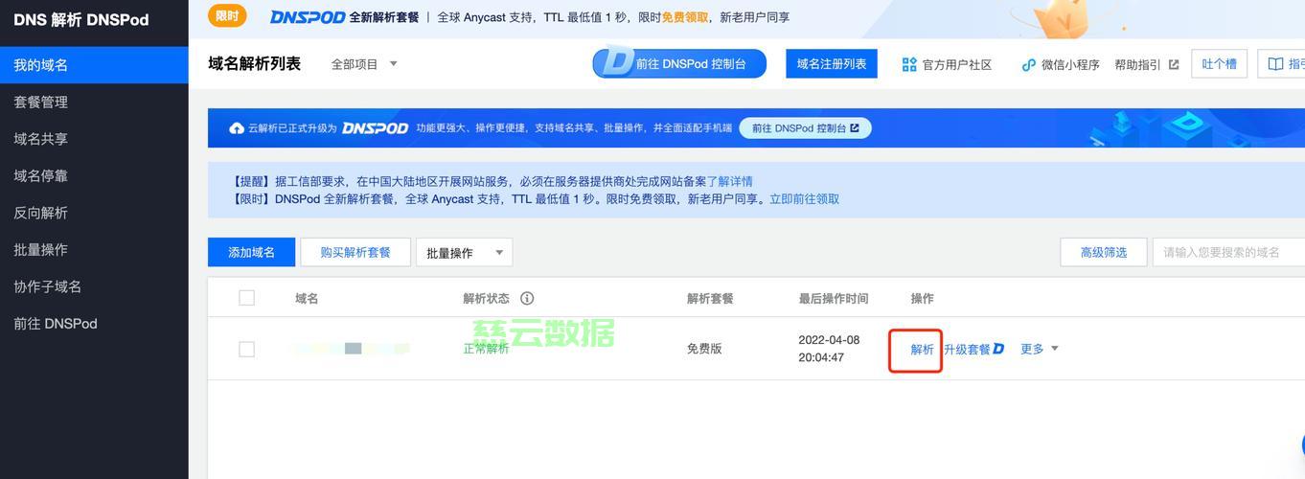
Task: Click the 解析套餐 column header
Action: [x=710, y=298]
